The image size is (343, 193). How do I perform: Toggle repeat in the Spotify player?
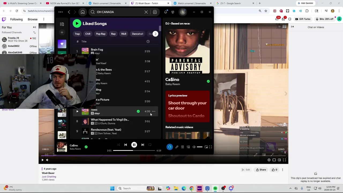(x=150, y=145)
